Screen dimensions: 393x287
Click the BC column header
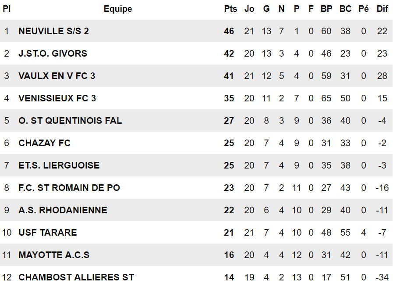[x=345, y=9]
